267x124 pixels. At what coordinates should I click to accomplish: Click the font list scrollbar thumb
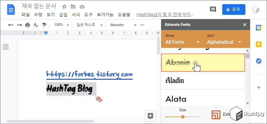pyautogui.click(x=248, y=56)
